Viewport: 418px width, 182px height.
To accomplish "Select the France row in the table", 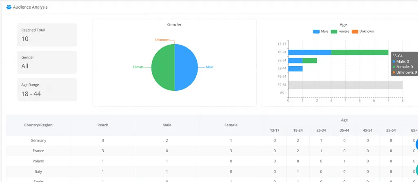I will (x=38, y=151).
